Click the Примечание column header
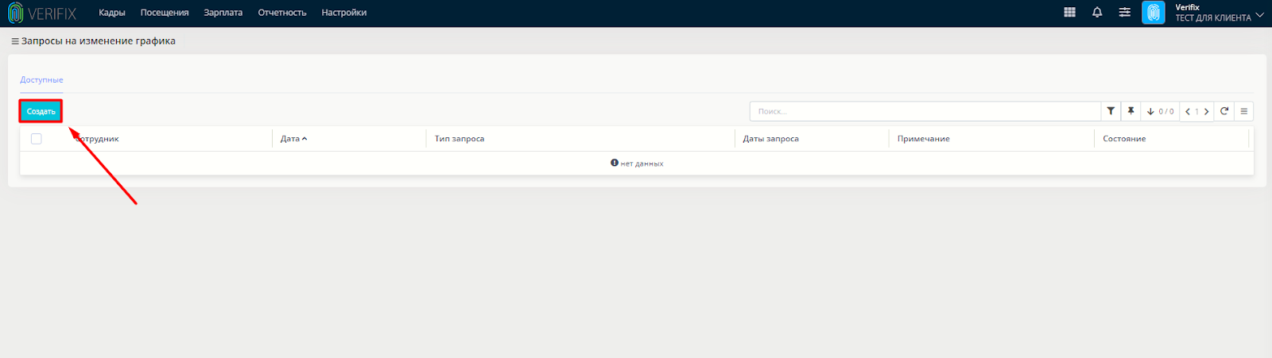Image resolution: width=1272 pixels, height=358 pixels. (923, 138)
